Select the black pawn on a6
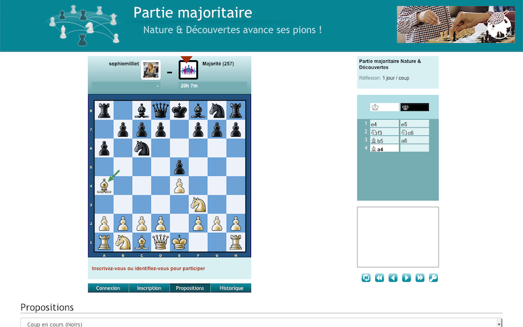Image resolution: width=523 pixels, height=327 pixels. click(104, 148)
